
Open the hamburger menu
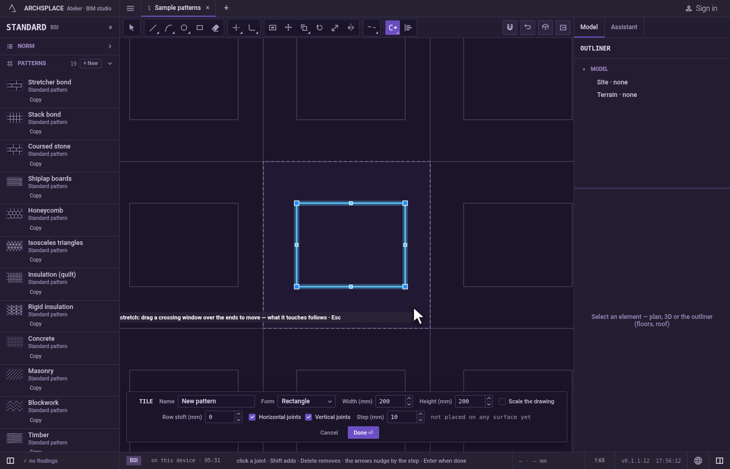point(130,8)
